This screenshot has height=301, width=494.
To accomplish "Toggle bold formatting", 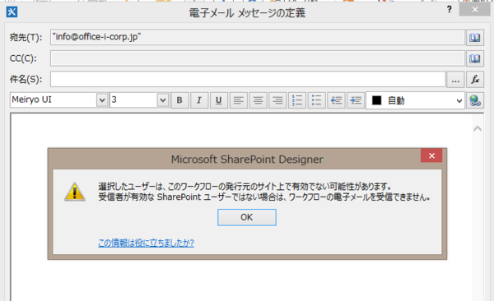I will (179, 100).
